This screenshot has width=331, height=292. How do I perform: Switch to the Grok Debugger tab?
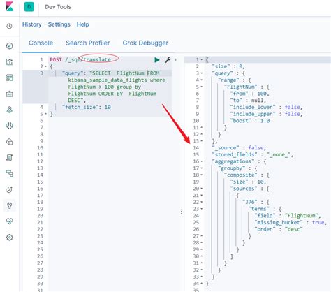pyautogui.click(x=145, y=43)
